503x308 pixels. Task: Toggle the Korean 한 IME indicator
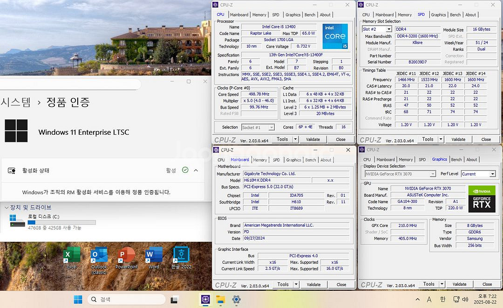point(443,299)
